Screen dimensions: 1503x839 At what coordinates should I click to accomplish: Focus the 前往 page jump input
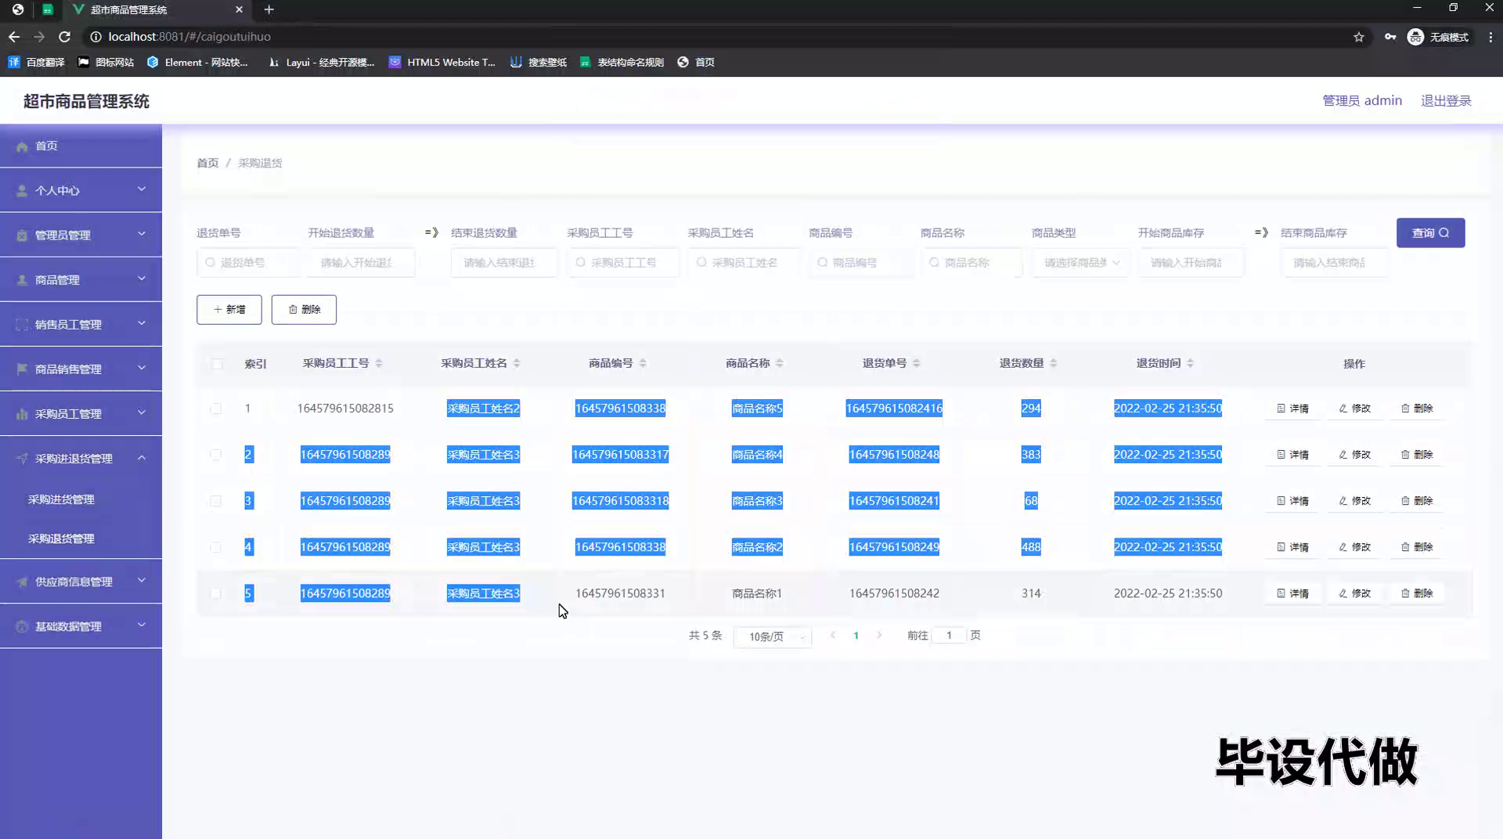(x=949, y=636)
